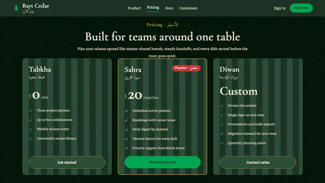Click 'Roadmaps with owner lanes' text
Screen dimensions: 325x183
(154, 120)
